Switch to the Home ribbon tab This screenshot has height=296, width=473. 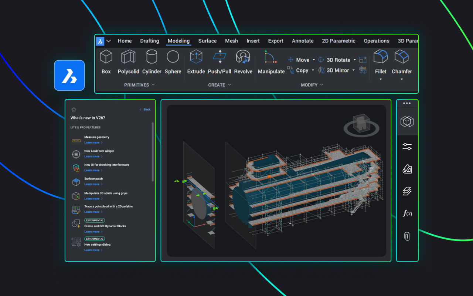pyautogui.click(x=125, y=41)
